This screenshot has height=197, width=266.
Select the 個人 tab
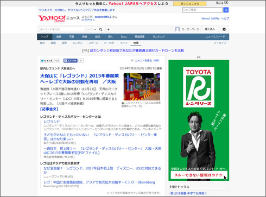(x=110, y=37)
